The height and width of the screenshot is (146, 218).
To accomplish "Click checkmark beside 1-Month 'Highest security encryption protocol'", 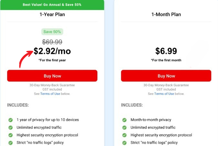I will point(125,135).
